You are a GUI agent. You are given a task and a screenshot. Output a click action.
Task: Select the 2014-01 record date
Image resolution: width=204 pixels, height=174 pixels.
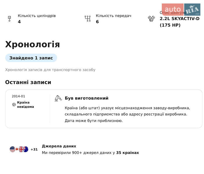pyautogui.click(x=18, y=97)
